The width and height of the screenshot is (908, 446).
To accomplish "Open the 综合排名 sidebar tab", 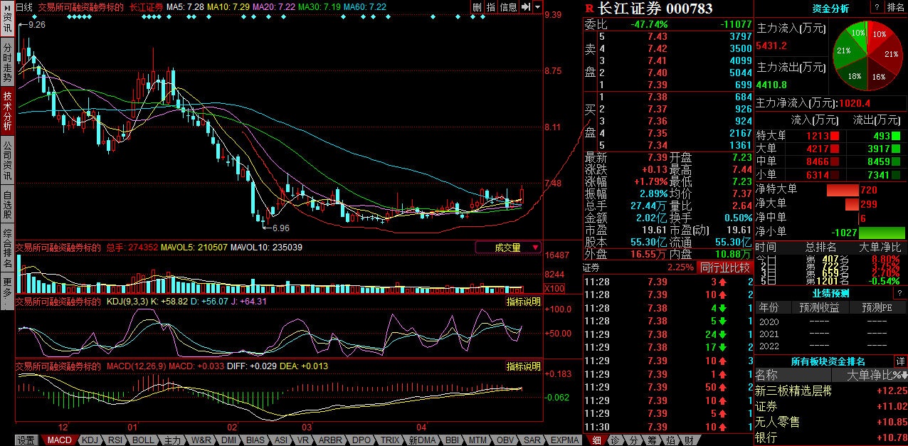I will tap(6, 248).
